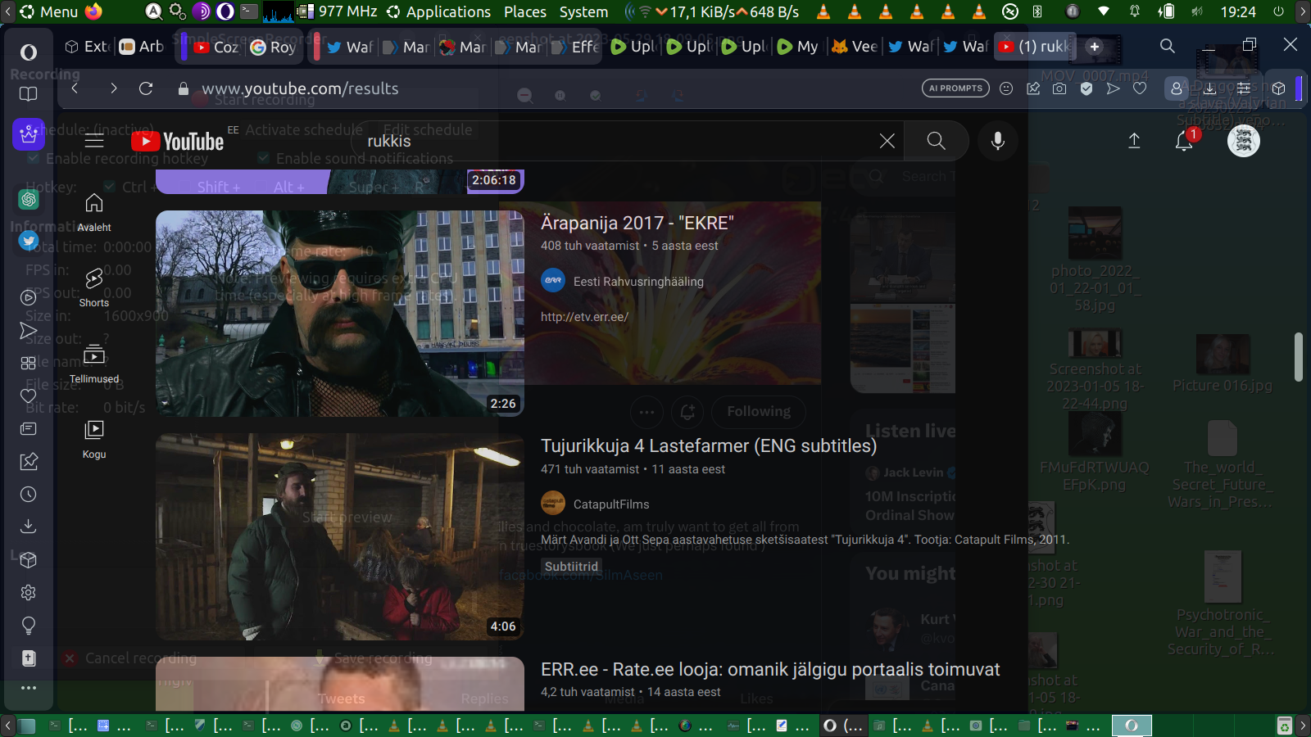
Task: Open a new tab with plus button
Action: (x=1095, y=47)
